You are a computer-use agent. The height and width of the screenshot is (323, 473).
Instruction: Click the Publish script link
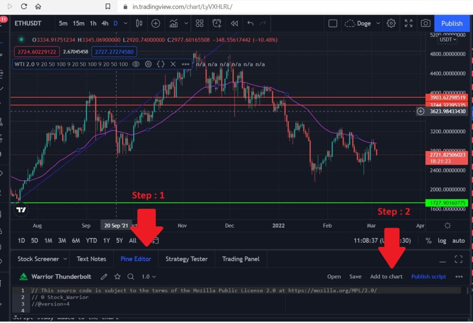(x=428, y=276)
